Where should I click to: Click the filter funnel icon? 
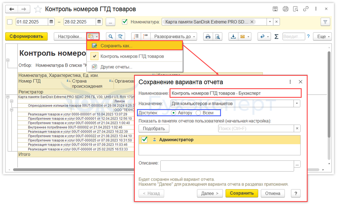point(325,22)
